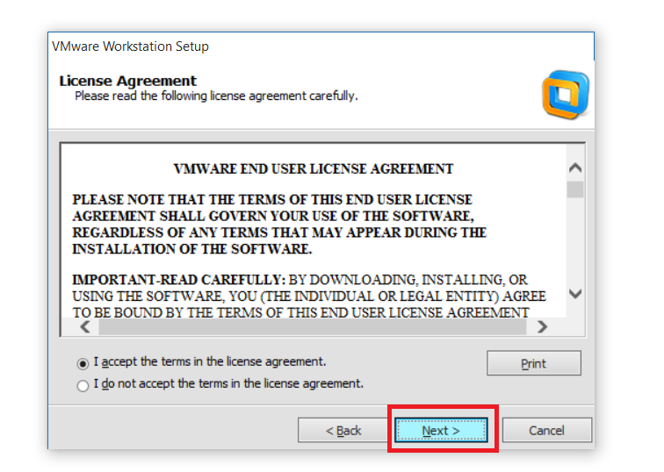Click the horizontal scroll left arrow
The width and height of the screenshot is (664, 472).
(x=85, y=326)
